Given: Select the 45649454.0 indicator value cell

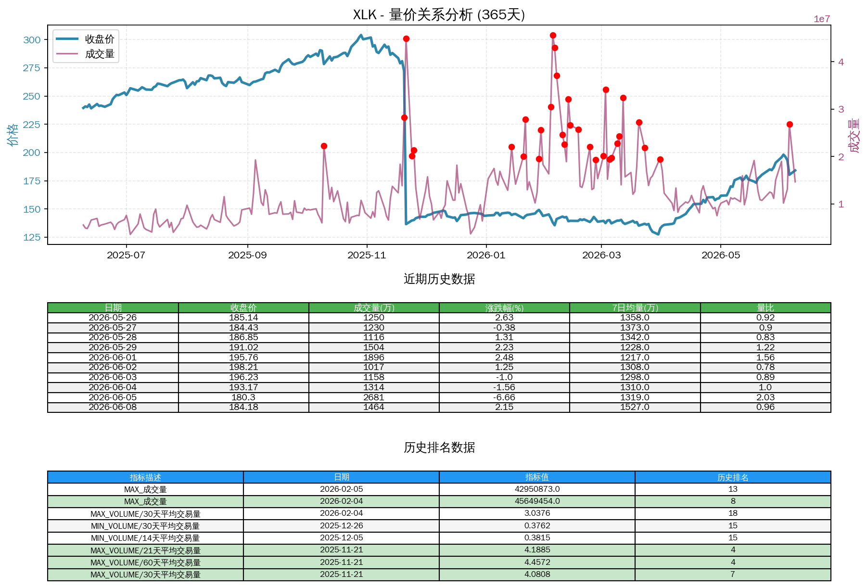Looking at the screenshot, I should pos(537,501).
